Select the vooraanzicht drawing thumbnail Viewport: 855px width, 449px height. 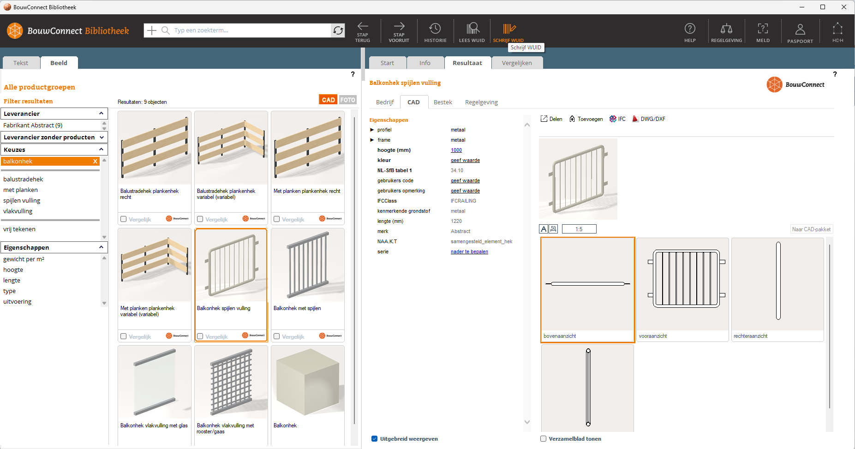click(x=682, y=289)
